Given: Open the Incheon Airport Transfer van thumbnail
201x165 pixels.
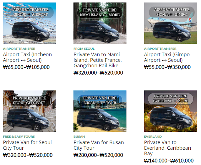Looking at the screenshot, I should [30, 23].
